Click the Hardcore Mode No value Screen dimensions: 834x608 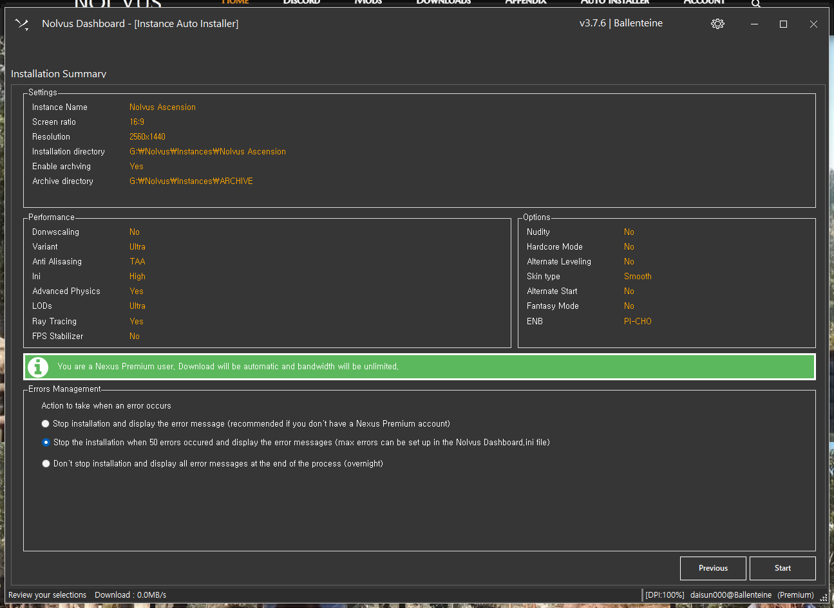pos(629,247)
